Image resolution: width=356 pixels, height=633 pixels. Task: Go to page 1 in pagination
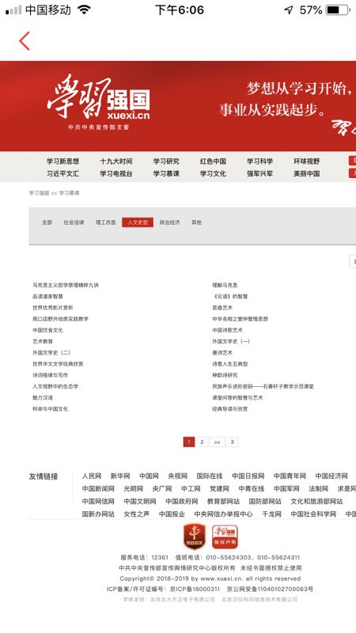coord(189,442)
